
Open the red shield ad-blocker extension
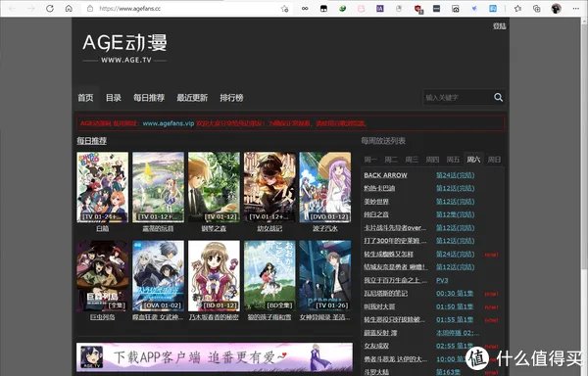tap(417, 9)
